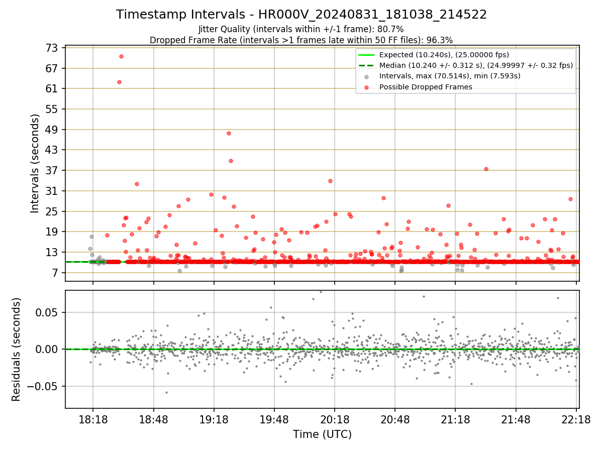Image resolution: width=603 pixels, height=452 pixels.
Task: Click the 61 tick label on the intervals axis
Action: coord(52,88)
